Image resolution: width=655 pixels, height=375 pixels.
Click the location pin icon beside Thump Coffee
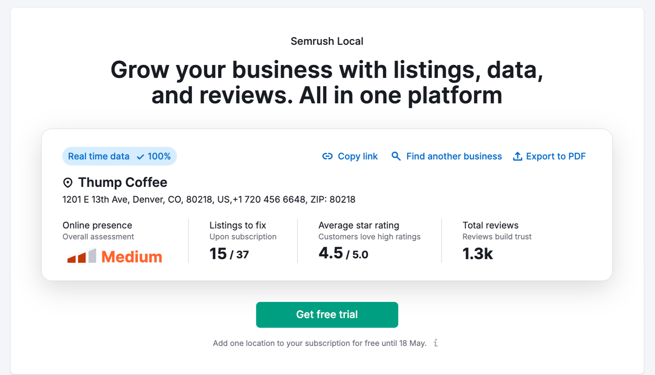coord(68,183)
